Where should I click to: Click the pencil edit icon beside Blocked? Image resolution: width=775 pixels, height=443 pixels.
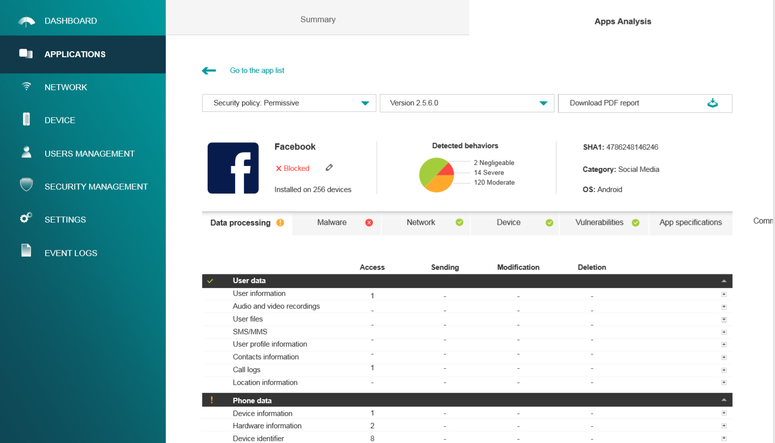[x=329, y=168]
